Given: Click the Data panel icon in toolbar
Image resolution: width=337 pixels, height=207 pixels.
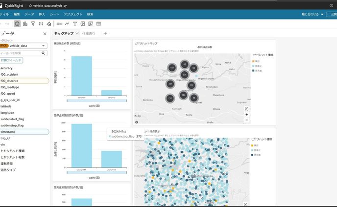Looking at the screenshot, I should [x=18, y=23].
